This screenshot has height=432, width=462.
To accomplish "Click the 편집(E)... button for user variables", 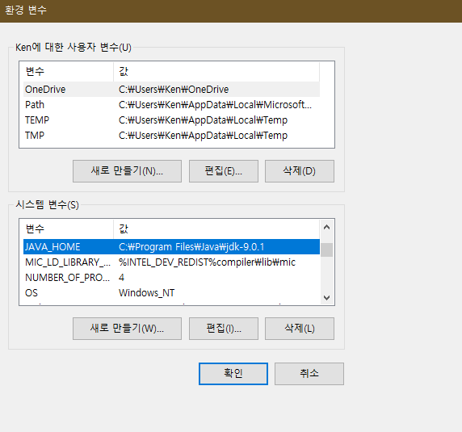I will tap(224, 171).
